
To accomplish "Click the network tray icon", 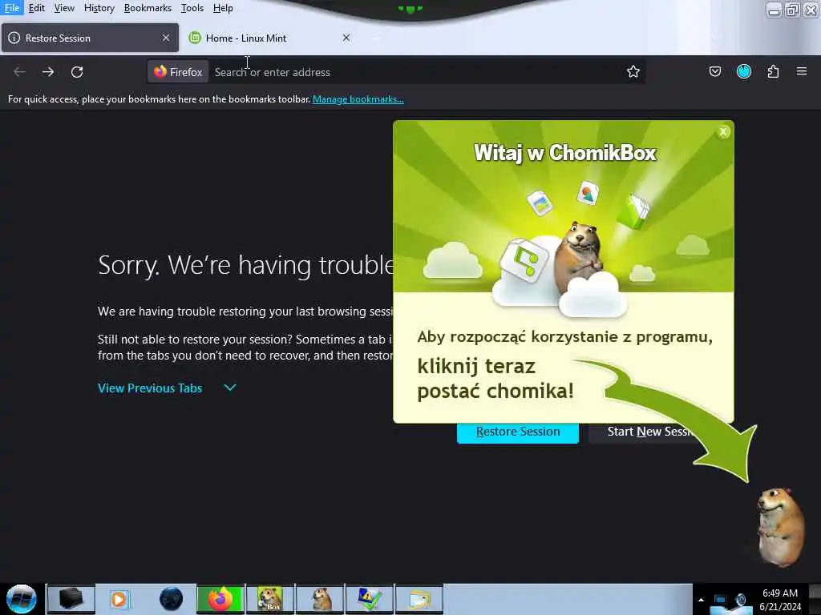I will [x=721, y=600].
